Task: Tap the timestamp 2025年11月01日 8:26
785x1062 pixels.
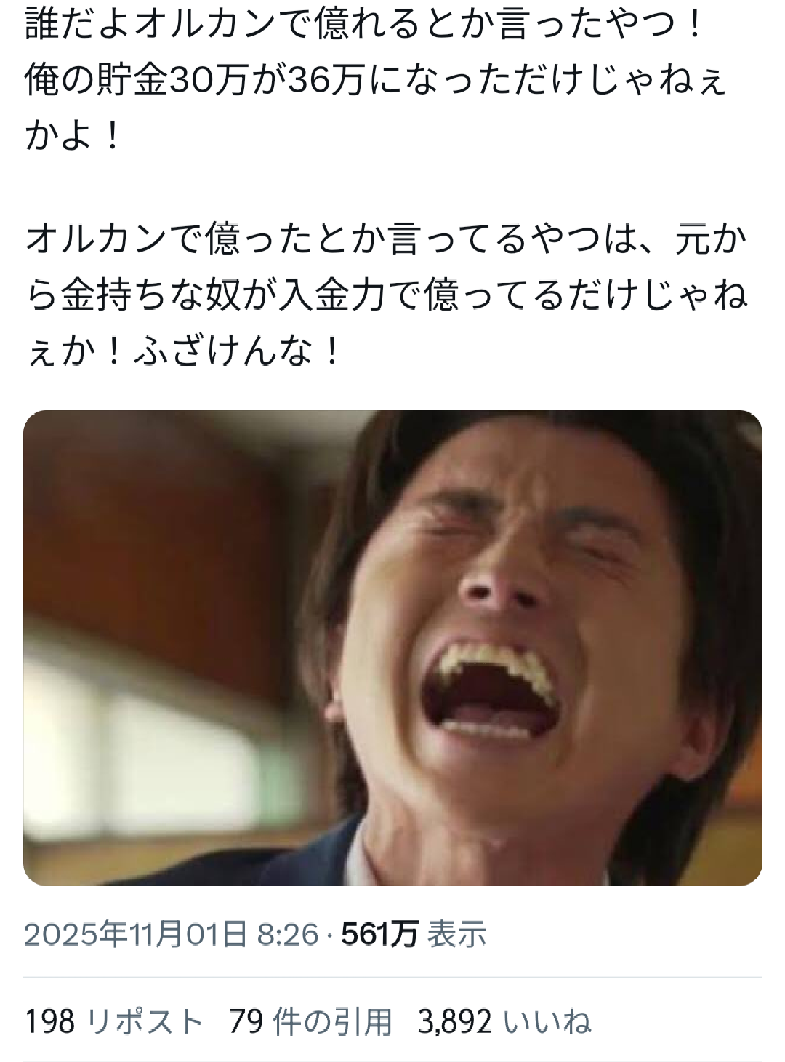Action: click(172, 933)
